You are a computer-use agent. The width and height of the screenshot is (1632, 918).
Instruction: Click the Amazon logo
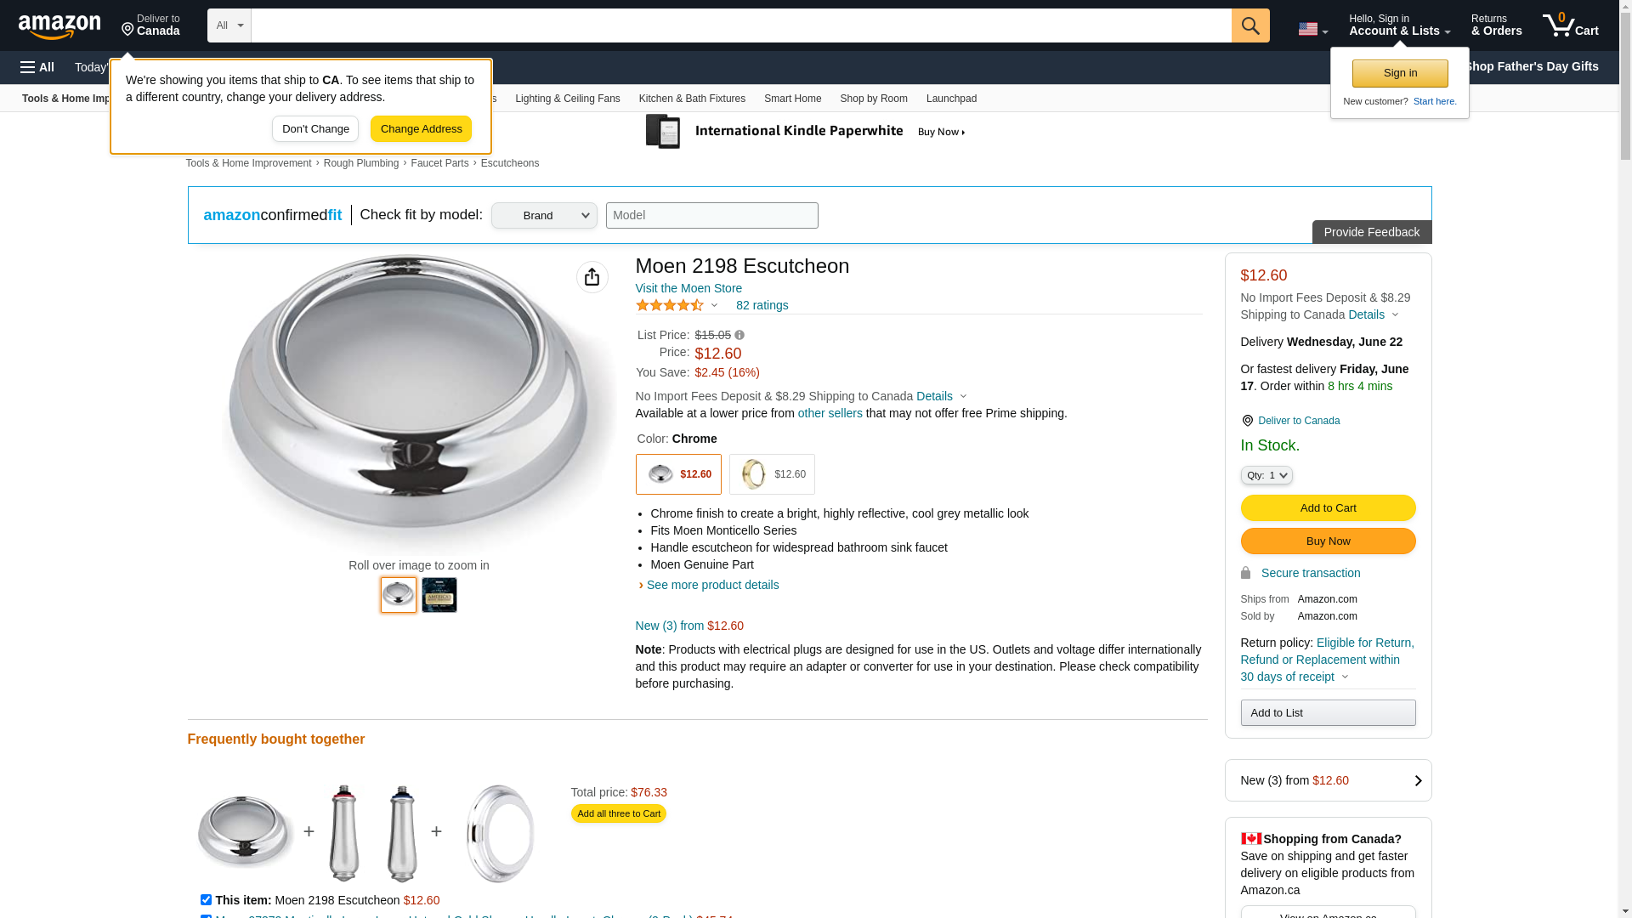pyautogui.click(x=59, y=26)
